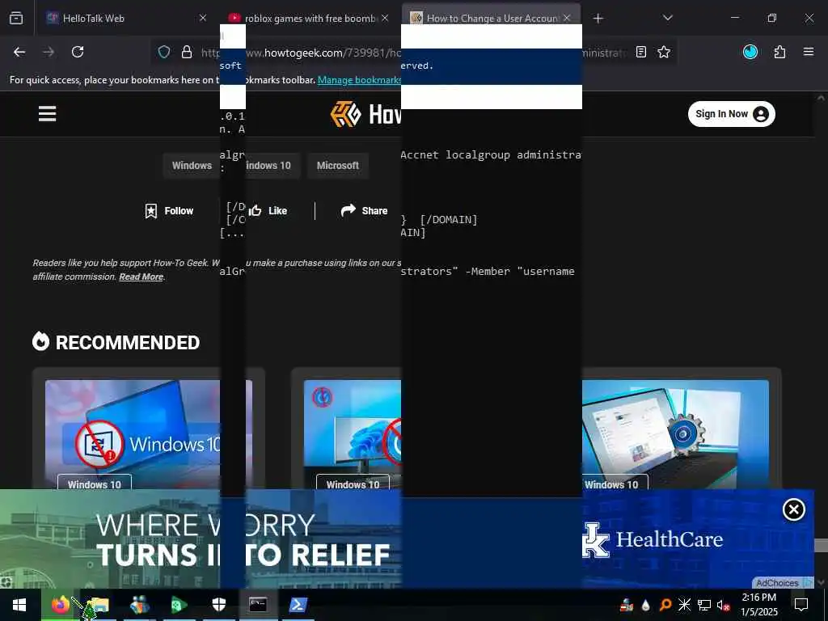Toggle reader view icon in address bar
Viewport: 828px width, 621px height.
(x=641, y=52)
